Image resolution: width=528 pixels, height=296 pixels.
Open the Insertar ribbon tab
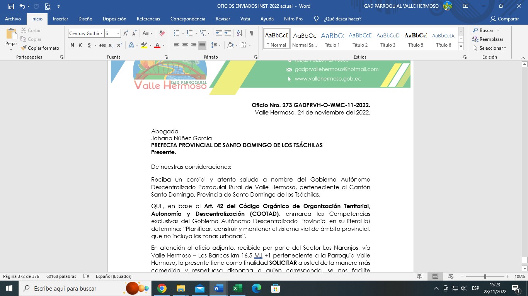click(x=60, y=19)
